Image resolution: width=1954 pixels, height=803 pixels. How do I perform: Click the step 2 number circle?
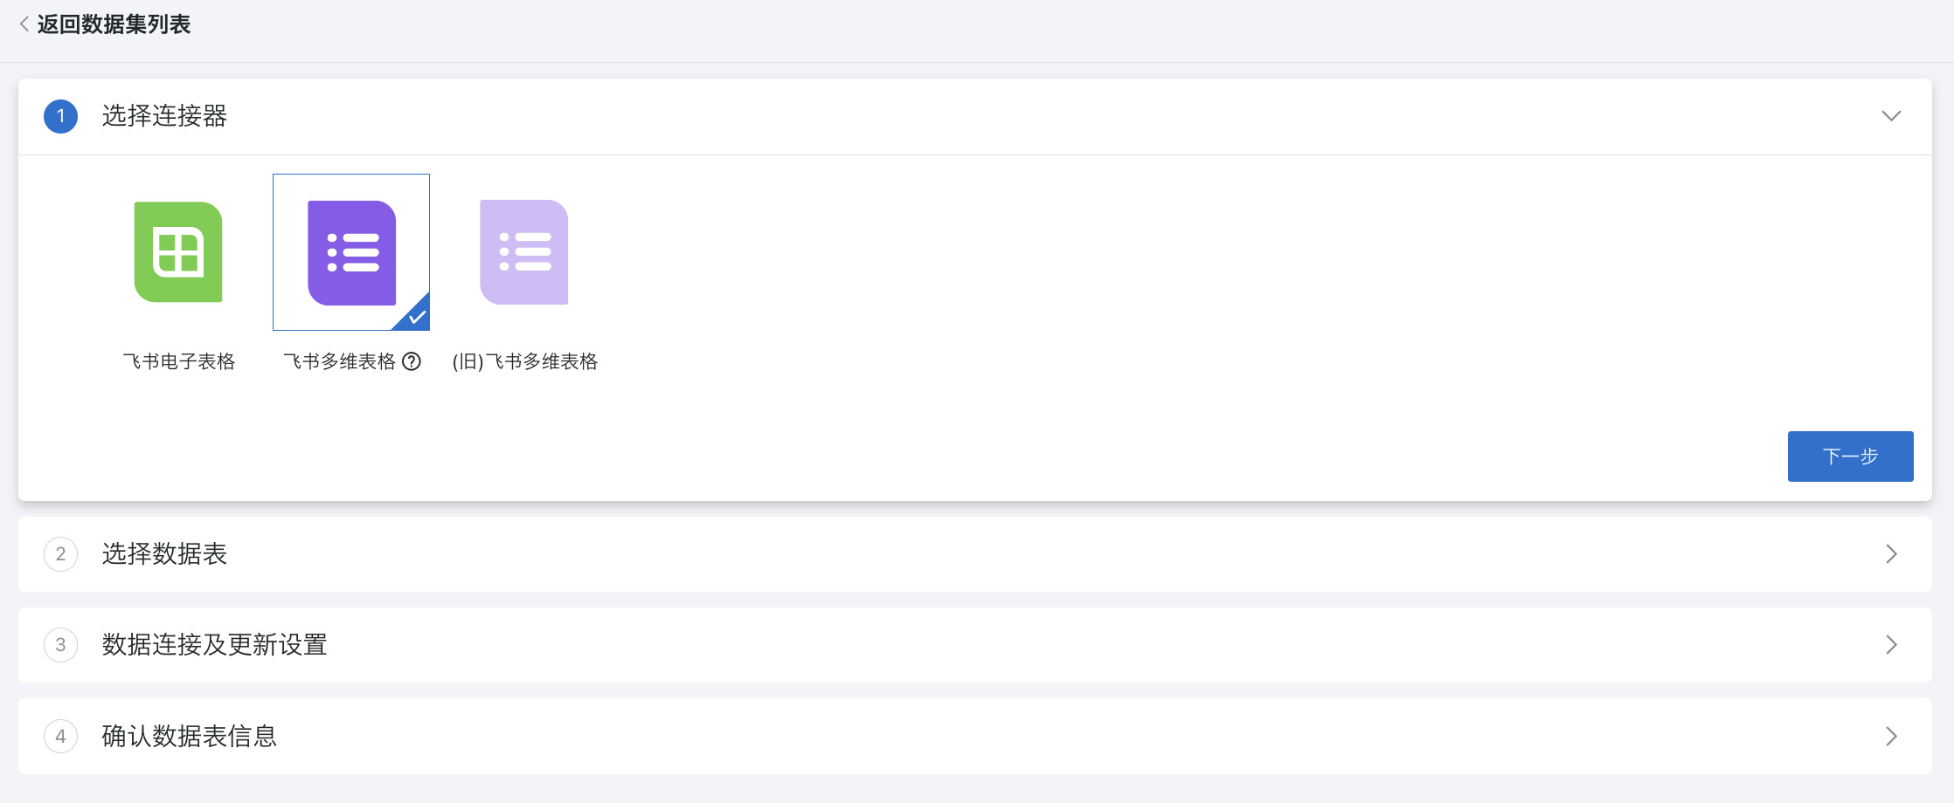click(61, 554)
